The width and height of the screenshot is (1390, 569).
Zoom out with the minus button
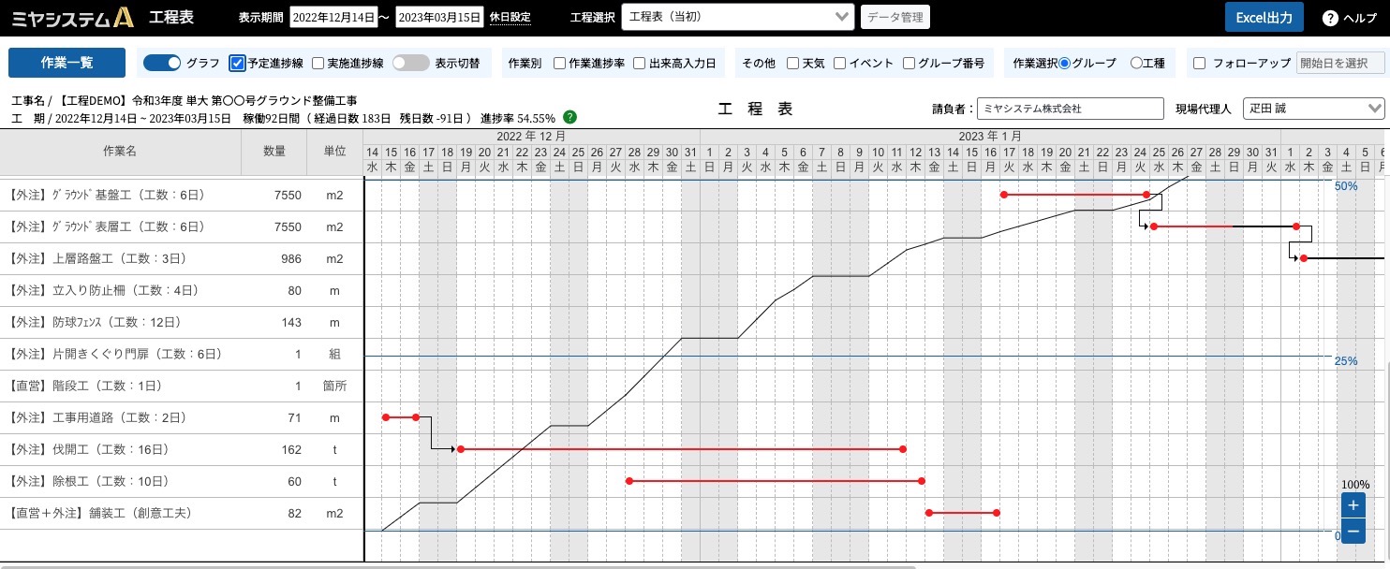1353,532
